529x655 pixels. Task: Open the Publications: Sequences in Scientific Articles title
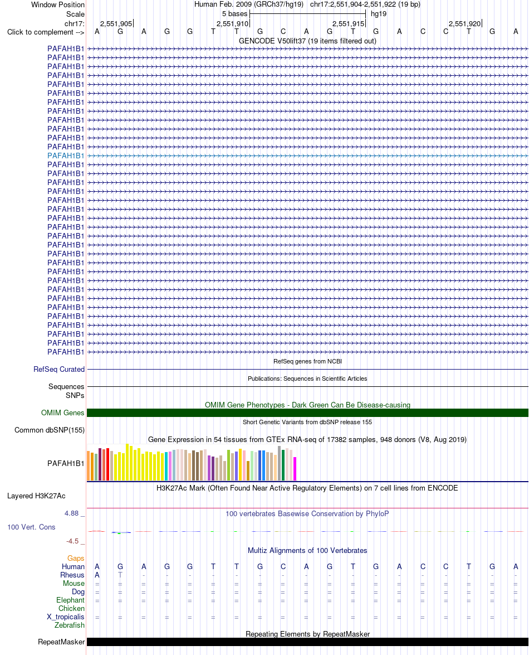(x=307, y=379)
